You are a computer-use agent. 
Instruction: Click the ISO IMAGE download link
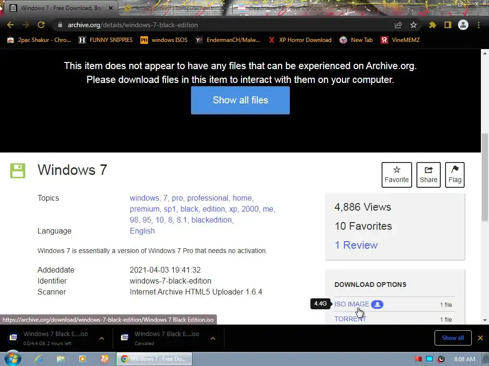click(352, 305)
